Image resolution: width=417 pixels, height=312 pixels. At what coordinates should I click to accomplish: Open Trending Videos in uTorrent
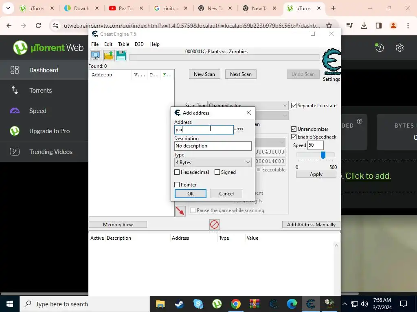tap(44, 152)
